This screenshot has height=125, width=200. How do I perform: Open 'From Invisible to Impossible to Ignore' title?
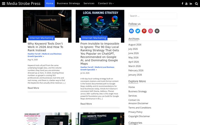(100, 54)
